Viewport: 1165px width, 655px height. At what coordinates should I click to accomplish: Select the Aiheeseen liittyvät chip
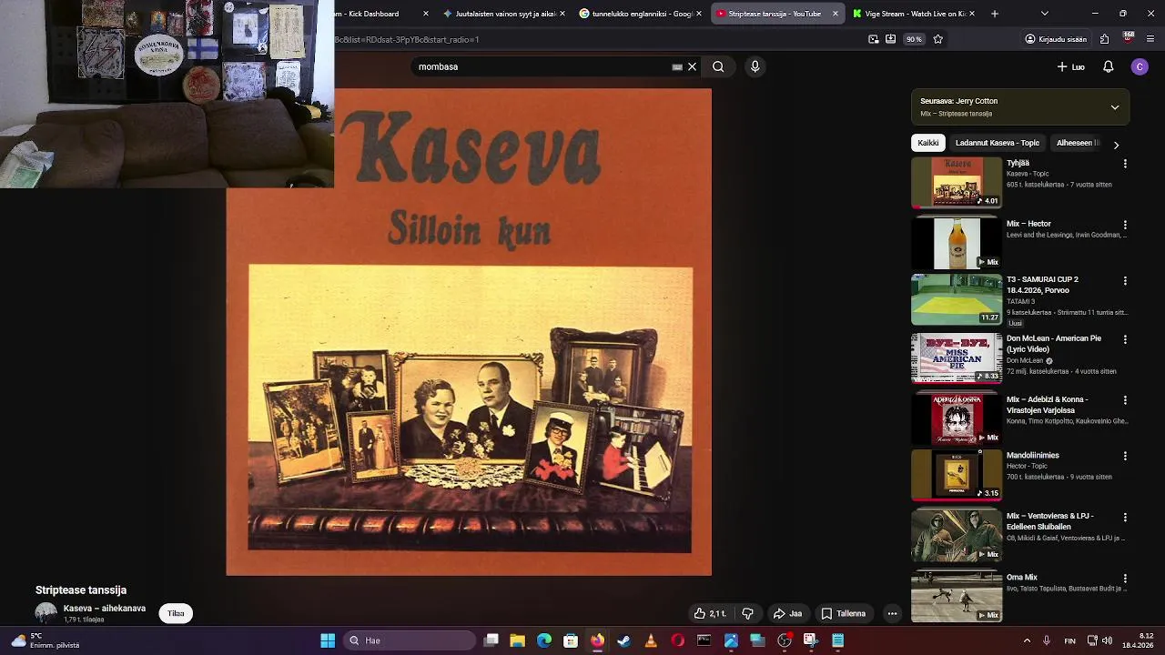point(1078,143)
